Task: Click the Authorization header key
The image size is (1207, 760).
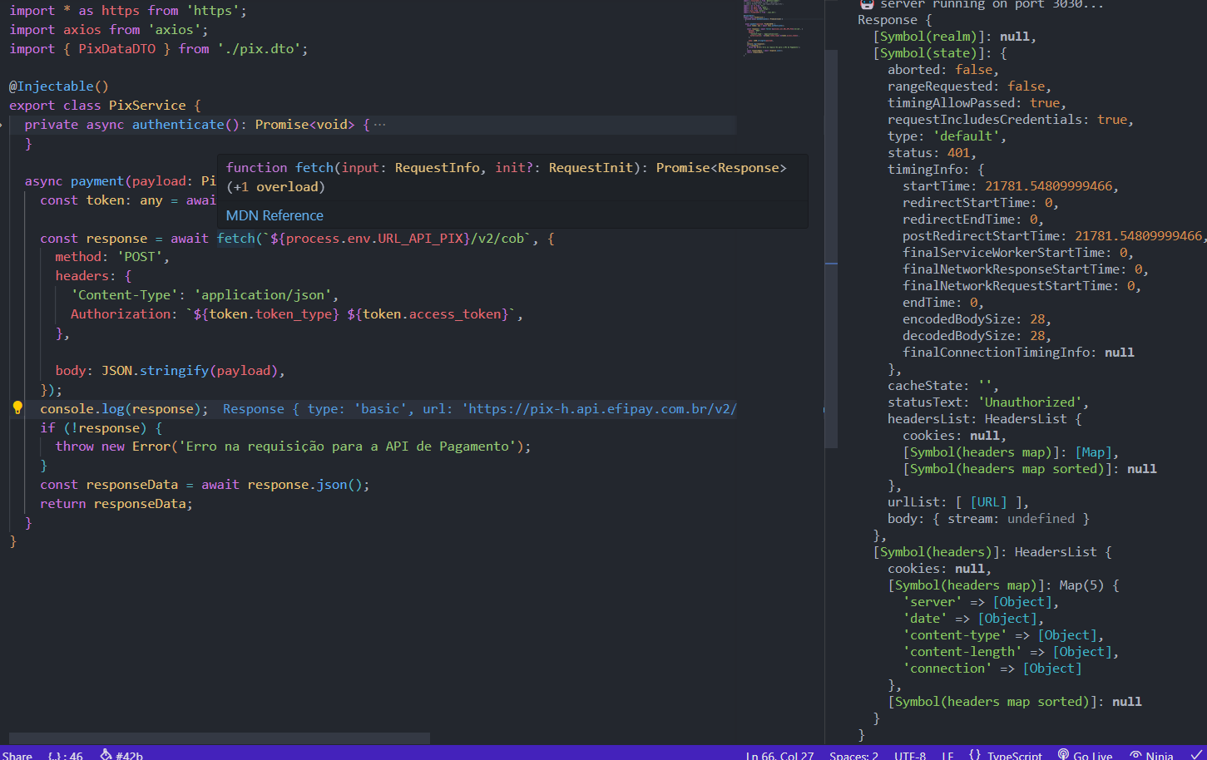Action: (121, 314)
